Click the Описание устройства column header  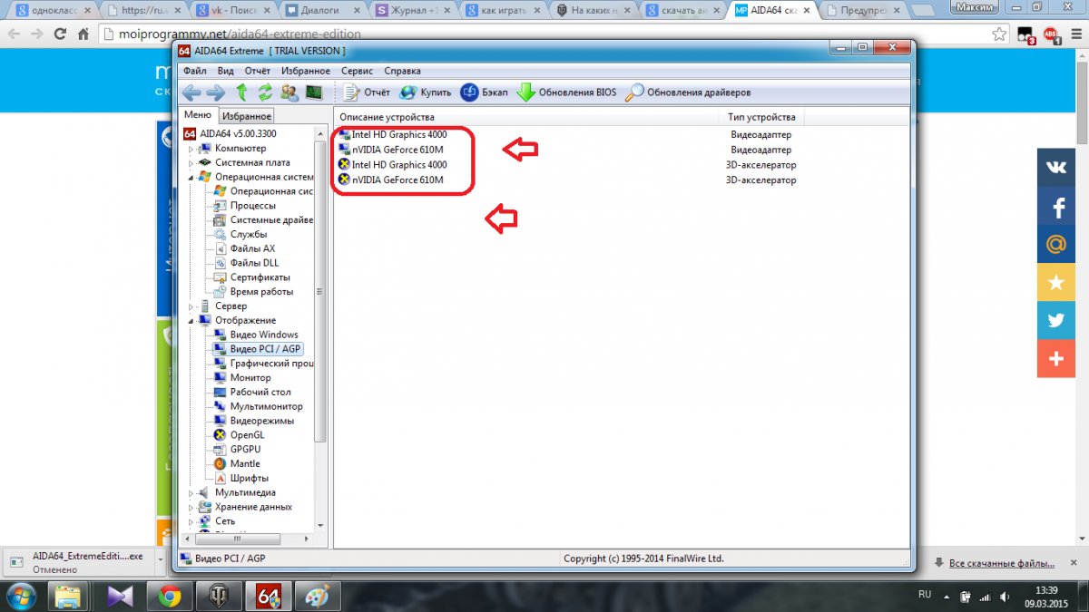527,117
